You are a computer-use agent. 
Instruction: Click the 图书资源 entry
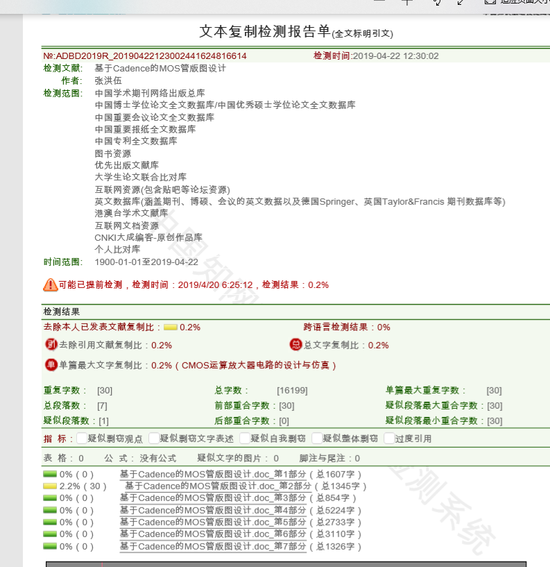point(113,153)
